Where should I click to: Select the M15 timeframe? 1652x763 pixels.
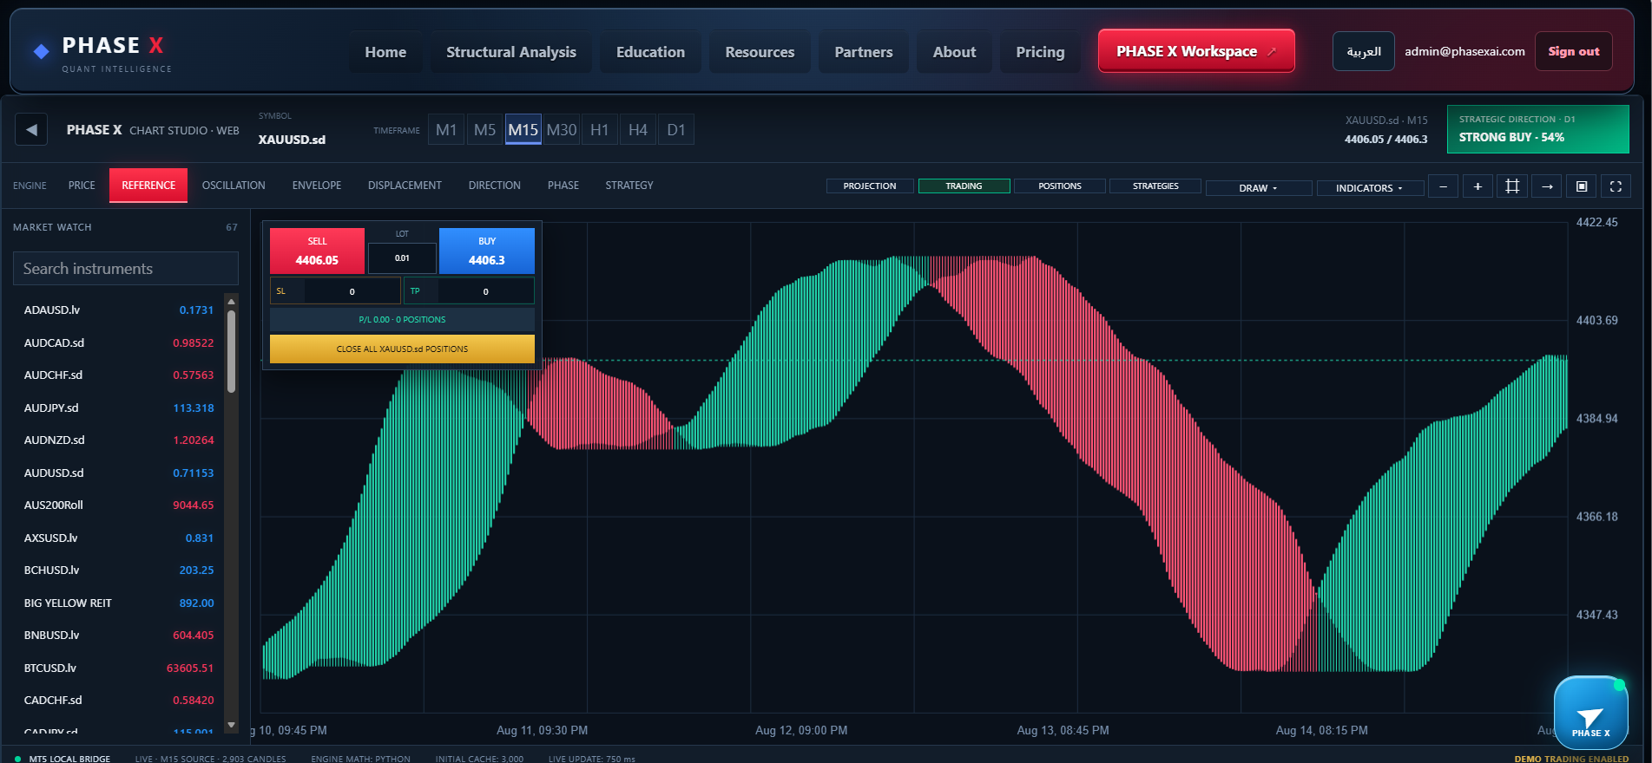[x=523, y=130]
